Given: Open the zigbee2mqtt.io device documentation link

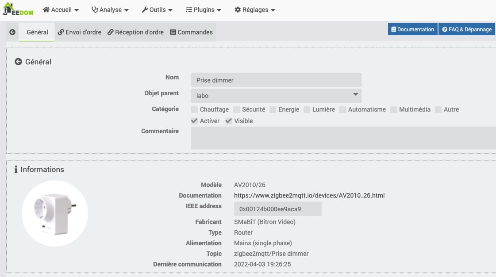Looking at the screenshot, I should [309, 195].
